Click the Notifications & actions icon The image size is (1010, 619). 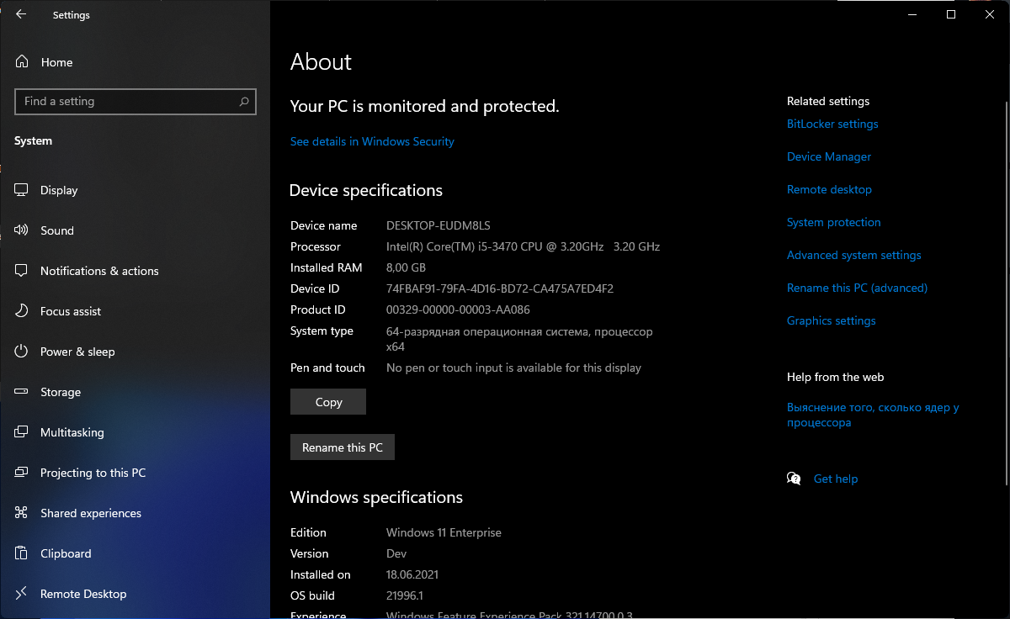[23, 271]
